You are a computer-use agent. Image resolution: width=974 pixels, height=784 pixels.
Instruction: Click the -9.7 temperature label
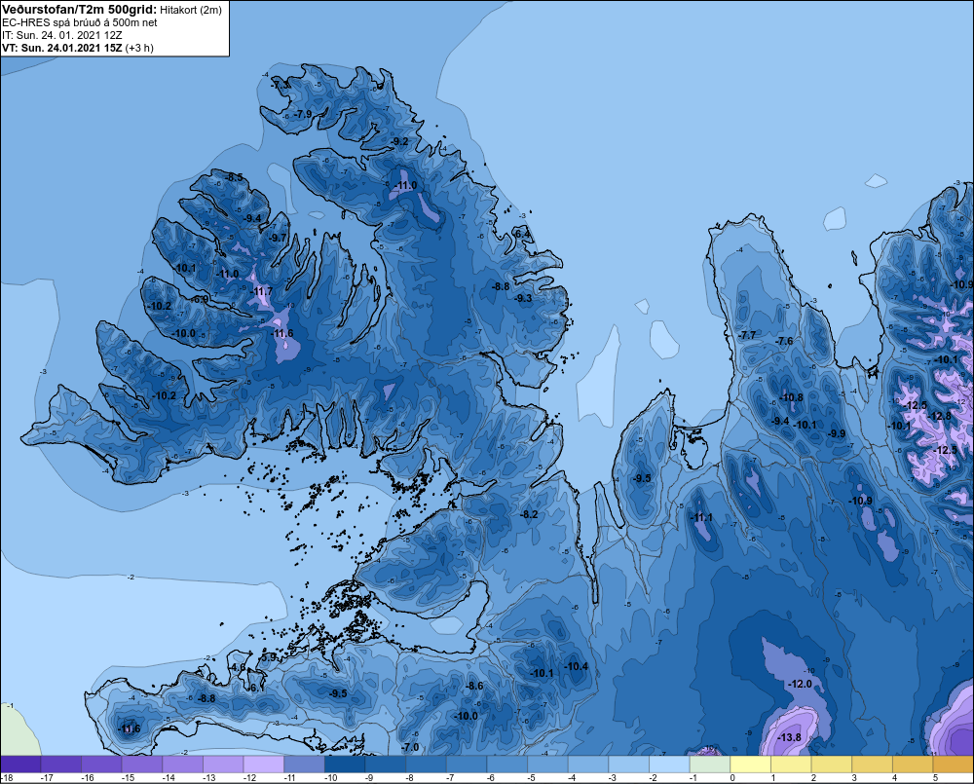tap(278, 238)
